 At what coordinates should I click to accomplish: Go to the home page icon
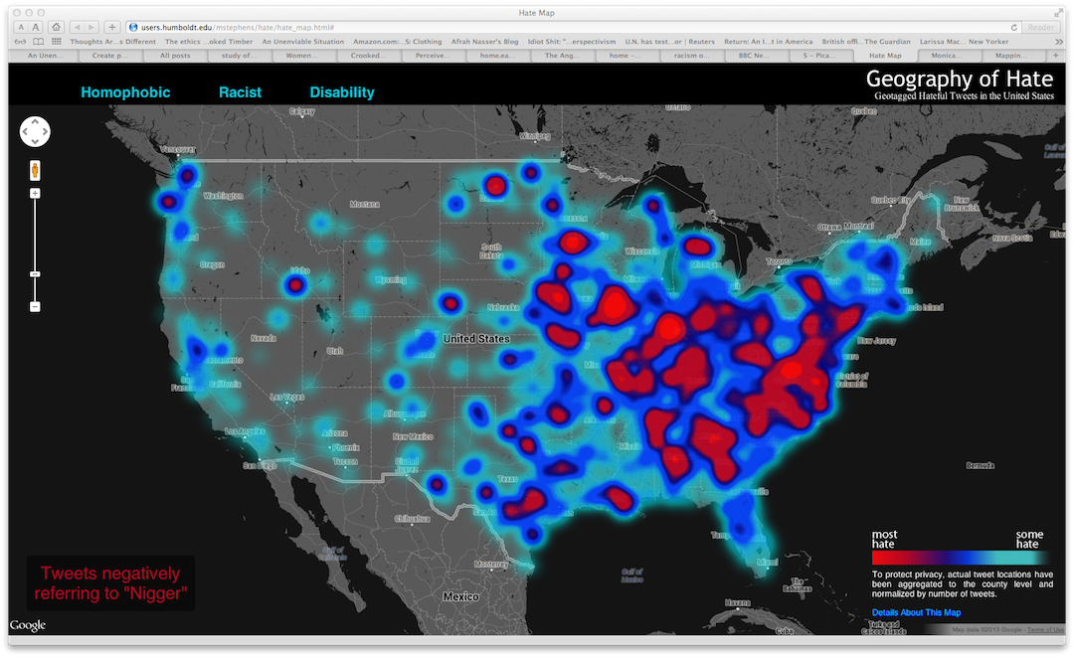pyautogui.click(x=56, y=28)
